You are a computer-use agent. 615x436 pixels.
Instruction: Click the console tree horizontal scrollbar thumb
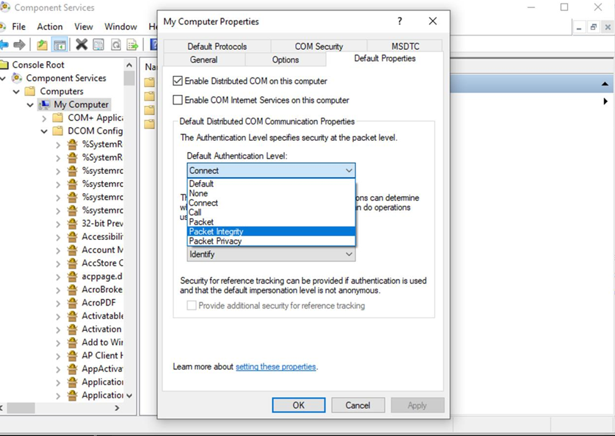21,408
